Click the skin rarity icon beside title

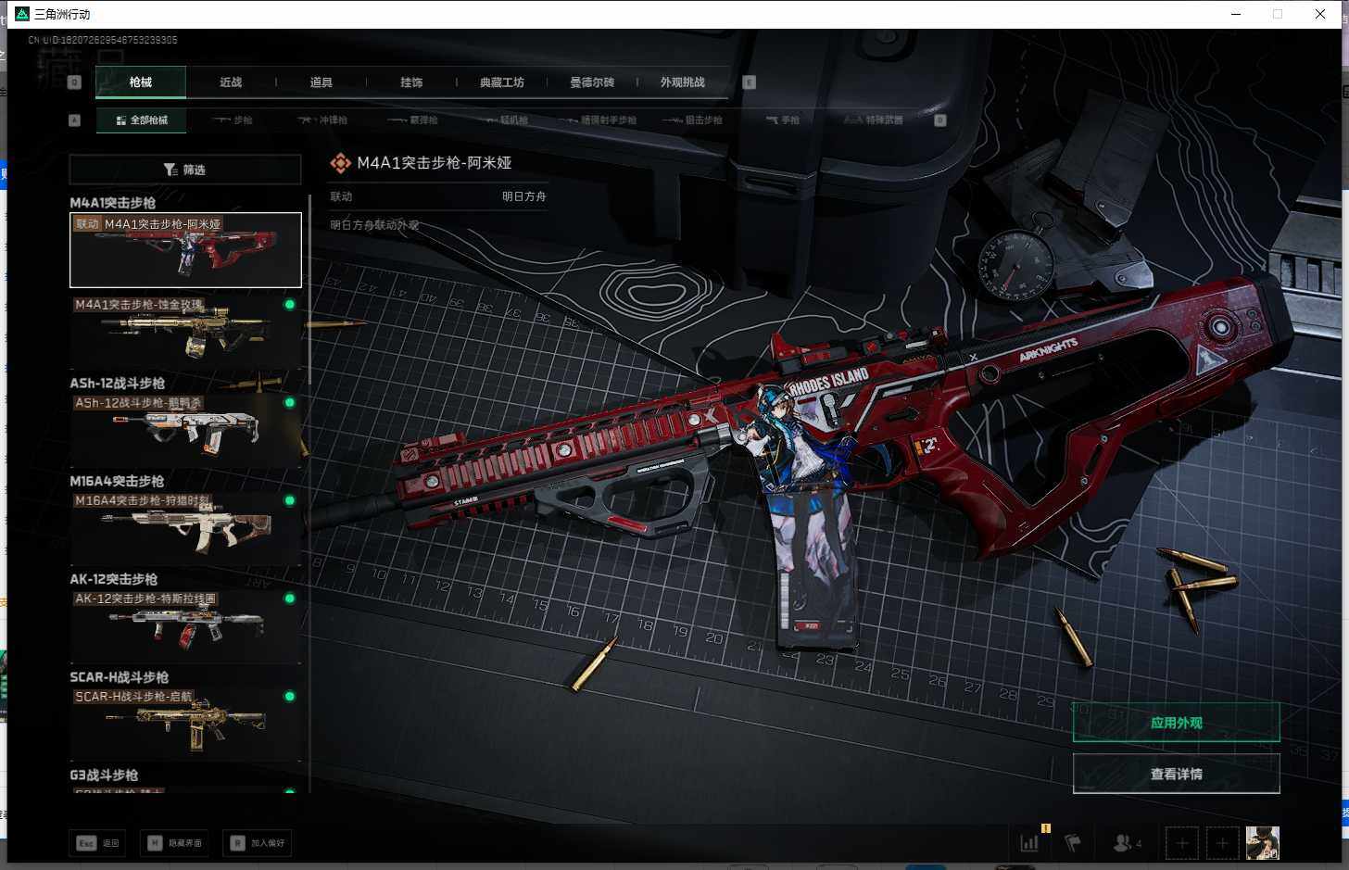(341, 163)
